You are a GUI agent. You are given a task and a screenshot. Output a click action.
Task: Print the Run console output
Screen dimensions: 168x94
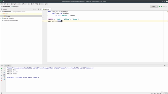coord(4,77)
